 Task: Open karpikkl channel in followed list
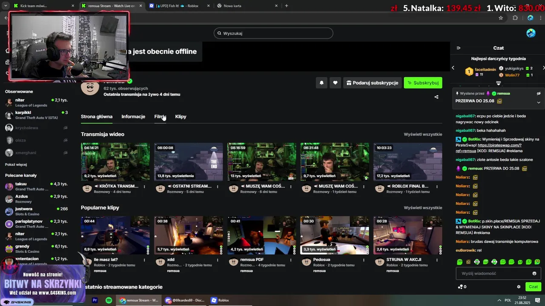point(36,115)
